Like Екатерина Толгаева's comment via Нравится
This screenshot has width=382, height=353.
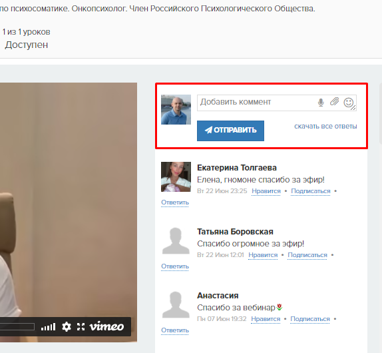click(266, 191)
